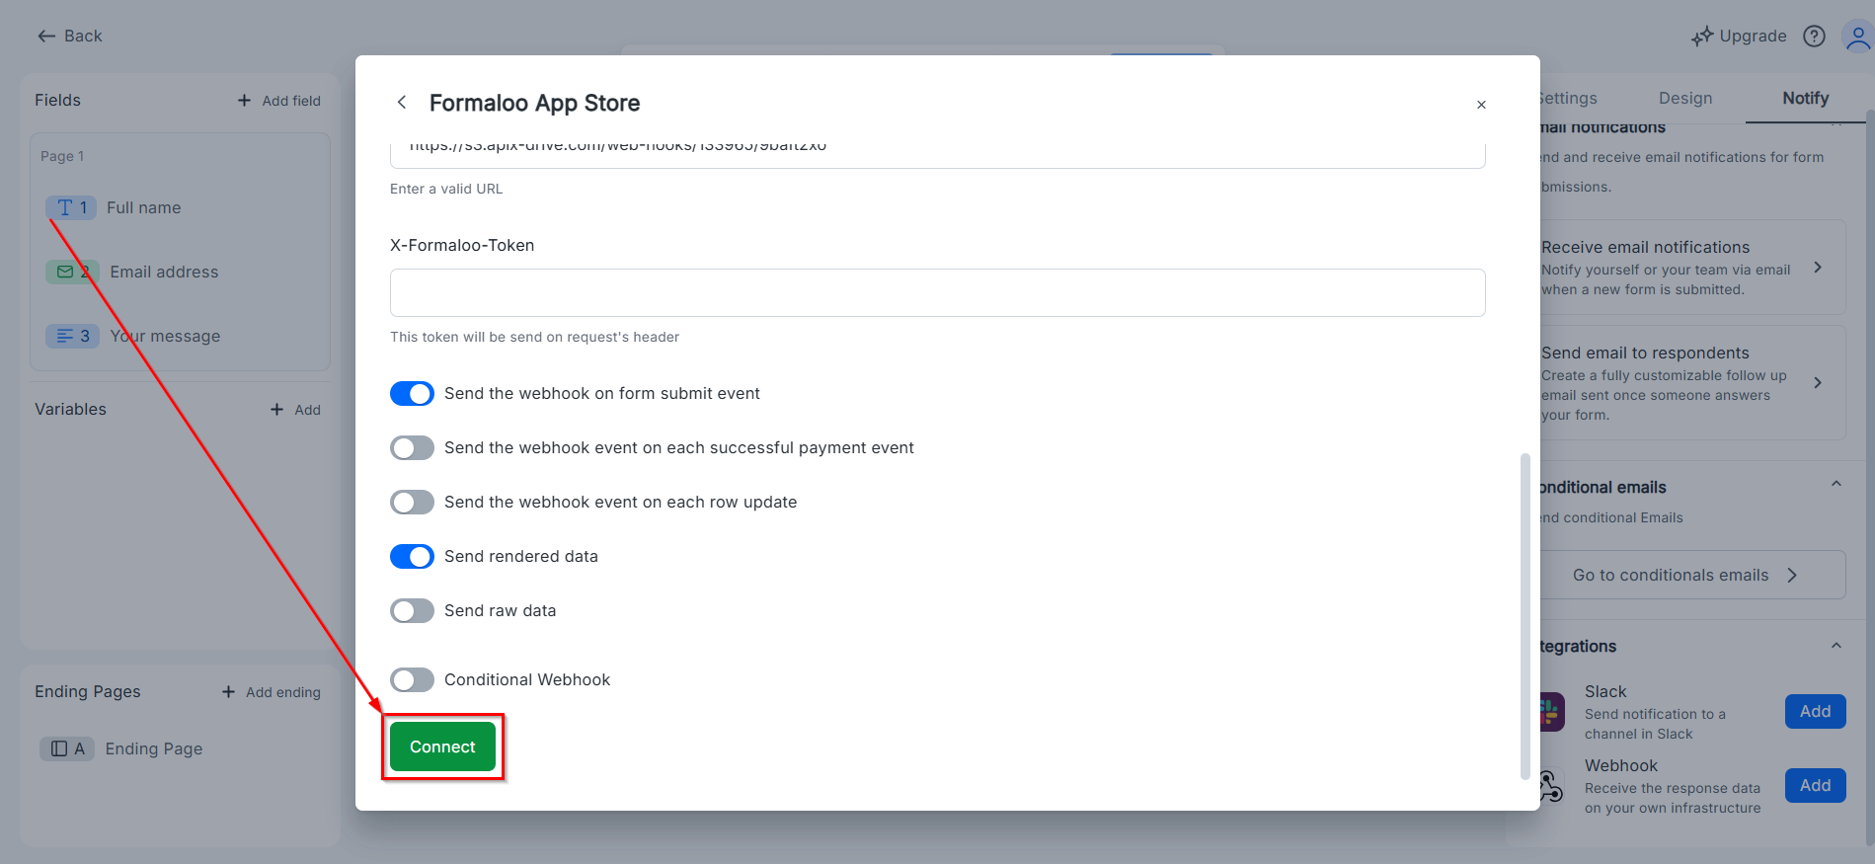Select the Your message field row
Viewport: 1875px width, 864px height.
coord(180,336)
